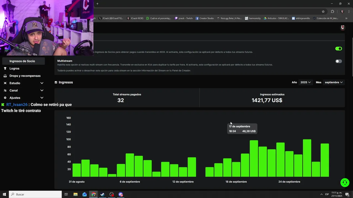Click the Drops y recompensas gift icon
Image resolution: width=353 pixels, height=198 pixels.
point(5,76)
